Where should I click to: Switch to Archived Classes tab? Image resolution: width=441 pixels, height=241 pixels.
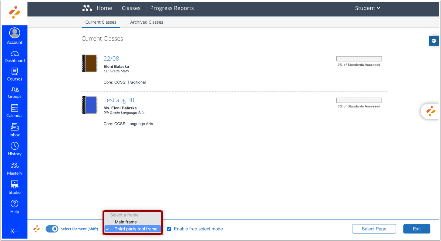click(x=146, y=22)
